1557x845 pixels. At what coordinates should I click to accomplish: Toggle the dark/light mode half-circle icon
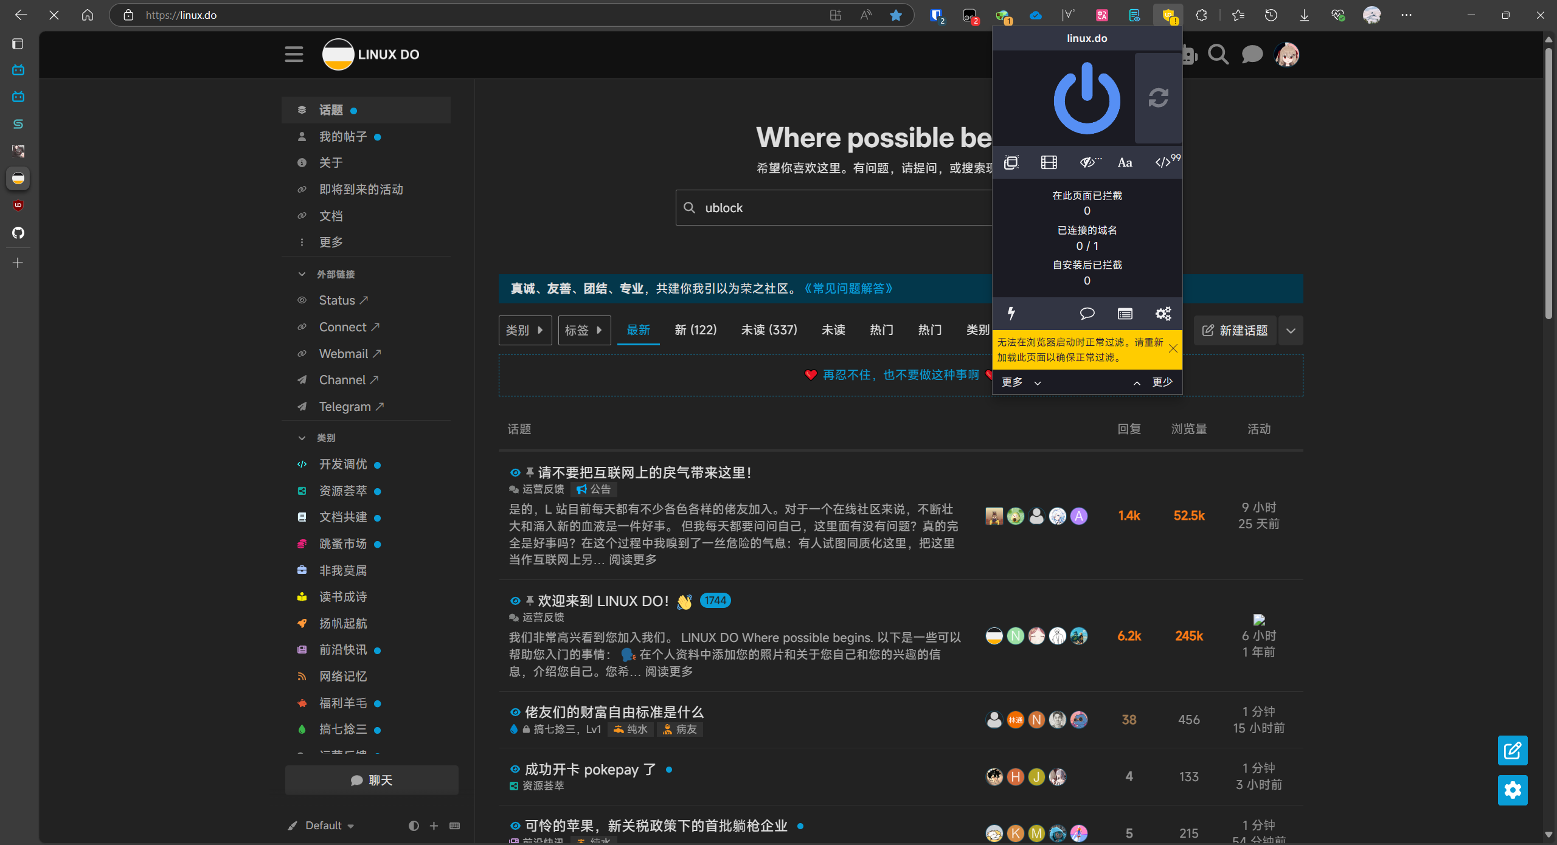[x=414, y=826]
